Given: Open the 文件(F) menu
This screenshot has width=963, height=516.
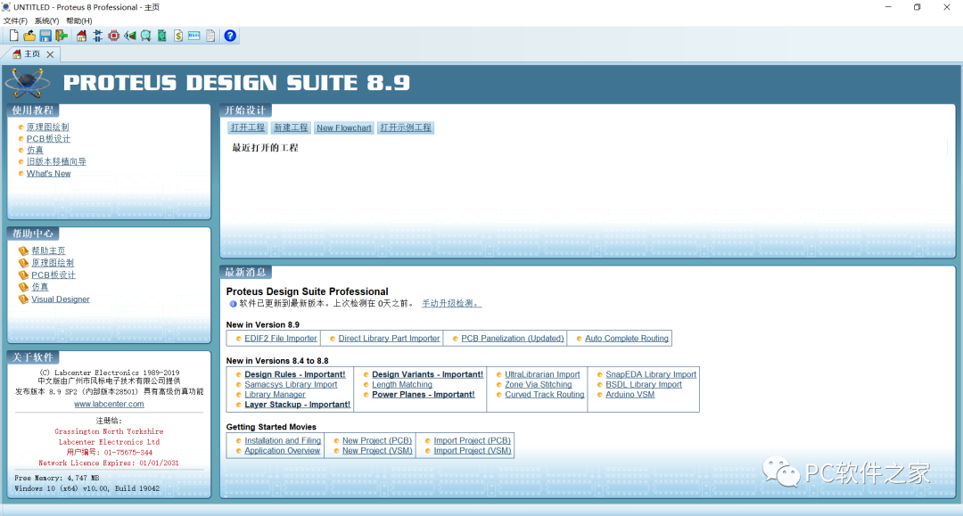Looking at the screenshot, I should pos(15,20).
